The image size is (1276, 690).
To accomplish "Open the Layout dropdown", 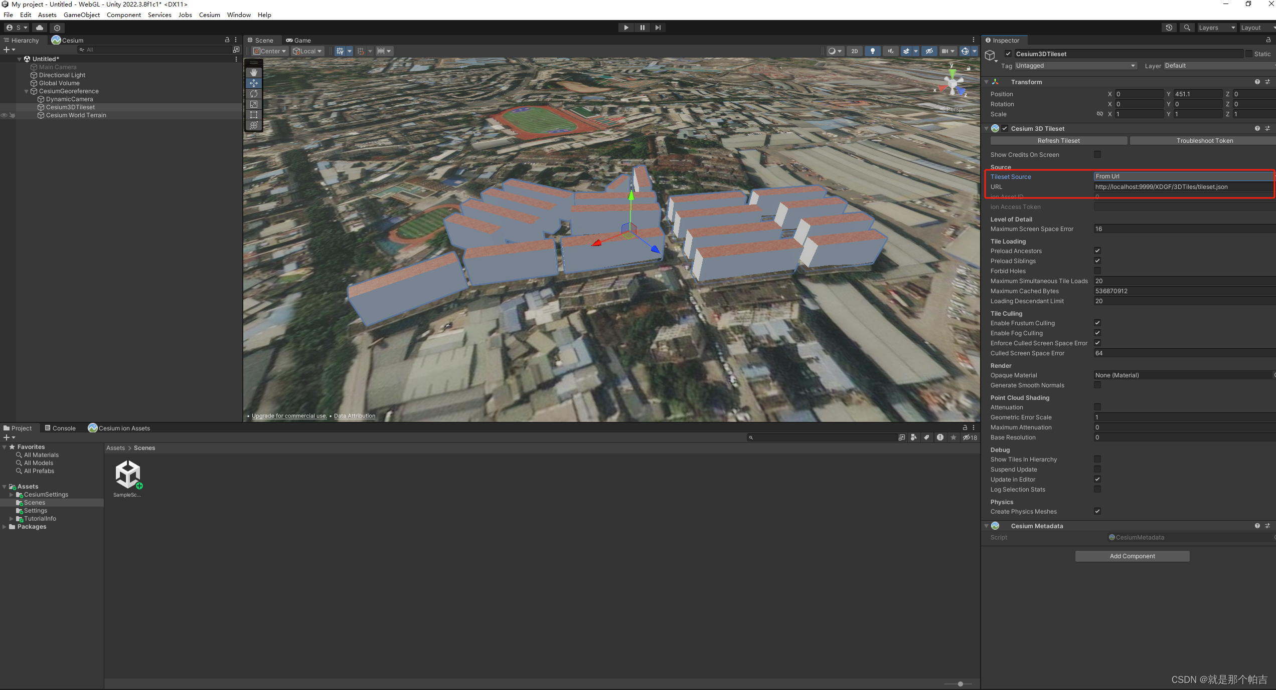I will pos(1257,28).
